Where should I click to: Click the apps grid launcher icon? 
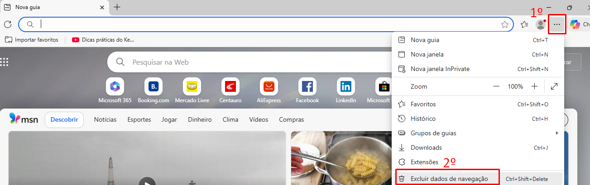click(x=5, y=62)
